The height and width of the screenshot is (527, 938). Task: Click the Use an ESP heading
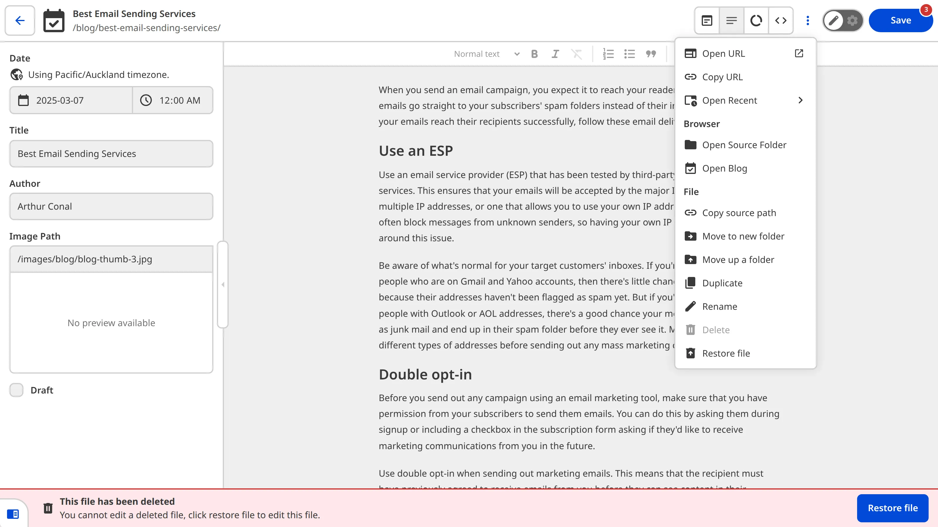tap(415, 150)
